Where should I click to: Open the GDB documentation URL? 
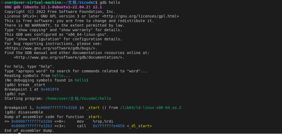(x=69, y=57)
